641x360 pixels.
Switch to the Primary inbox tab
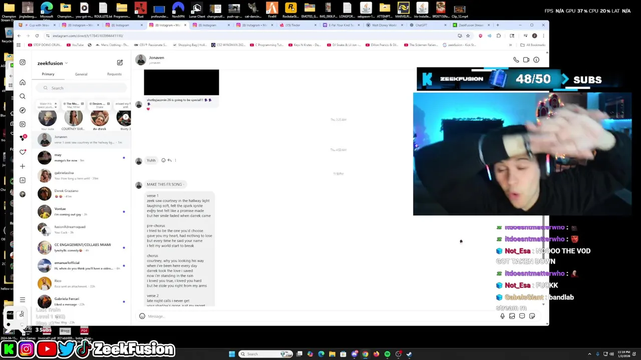(x=48, y=74)
